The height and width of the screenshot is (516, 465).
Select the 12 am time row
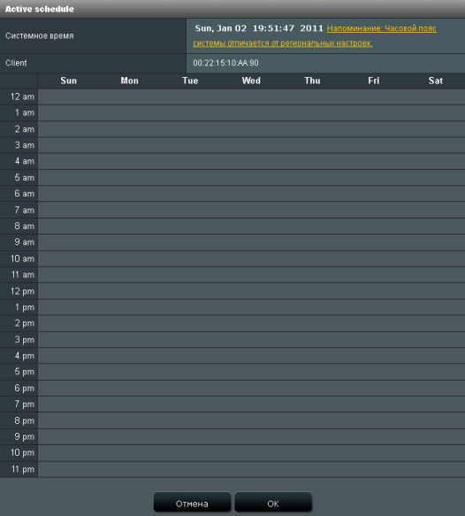click(232, 96)
